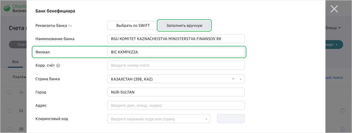Viewport: 352px width, 133px height.
Task: Click the dark button with arrow at right
Action: point(334,45)
